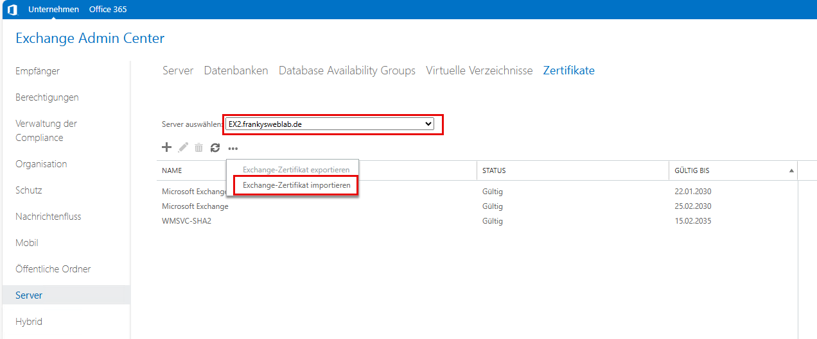Screen dimensions: 817x339
Task: Open the three-dots more options menu
Action: pyautogui.click(x=233, y=148)
